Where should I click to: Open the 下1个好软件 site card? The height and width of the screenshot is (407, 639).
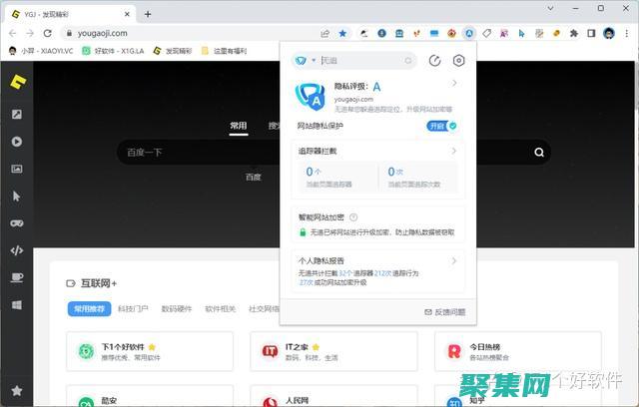(x=150, y=352)
